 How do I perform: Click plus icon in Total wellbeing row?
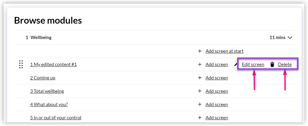[x=200, y=91]
